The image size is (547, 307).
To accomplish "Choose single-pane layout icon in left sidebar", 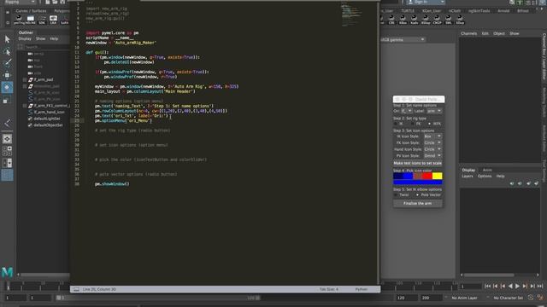I will coord(7,138).
